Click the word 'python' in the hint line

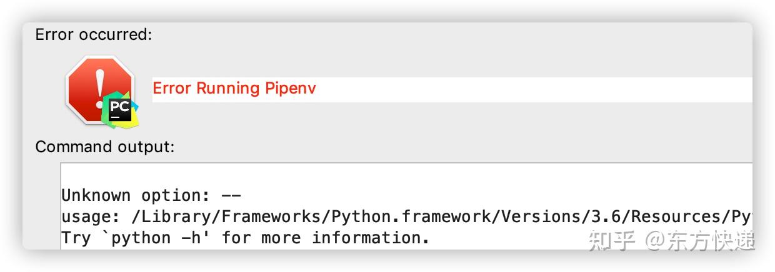142,238
